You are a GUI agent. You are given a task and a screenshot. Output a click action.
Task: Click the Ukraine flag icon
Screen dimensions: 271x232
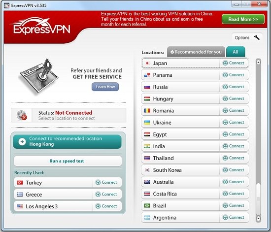(x=147, y=123)
